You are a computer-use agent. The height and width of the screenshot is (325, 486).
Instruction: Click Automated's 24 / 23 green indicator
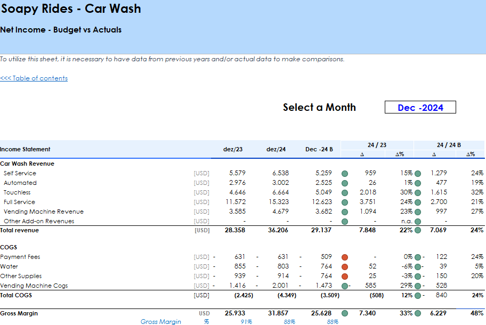[345, 183]
